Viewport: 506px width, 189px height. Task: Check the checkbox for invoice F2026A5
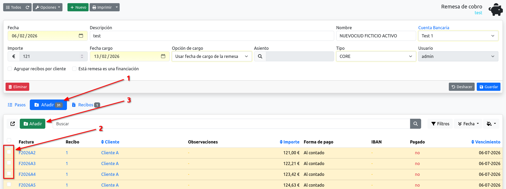(9, 184)
